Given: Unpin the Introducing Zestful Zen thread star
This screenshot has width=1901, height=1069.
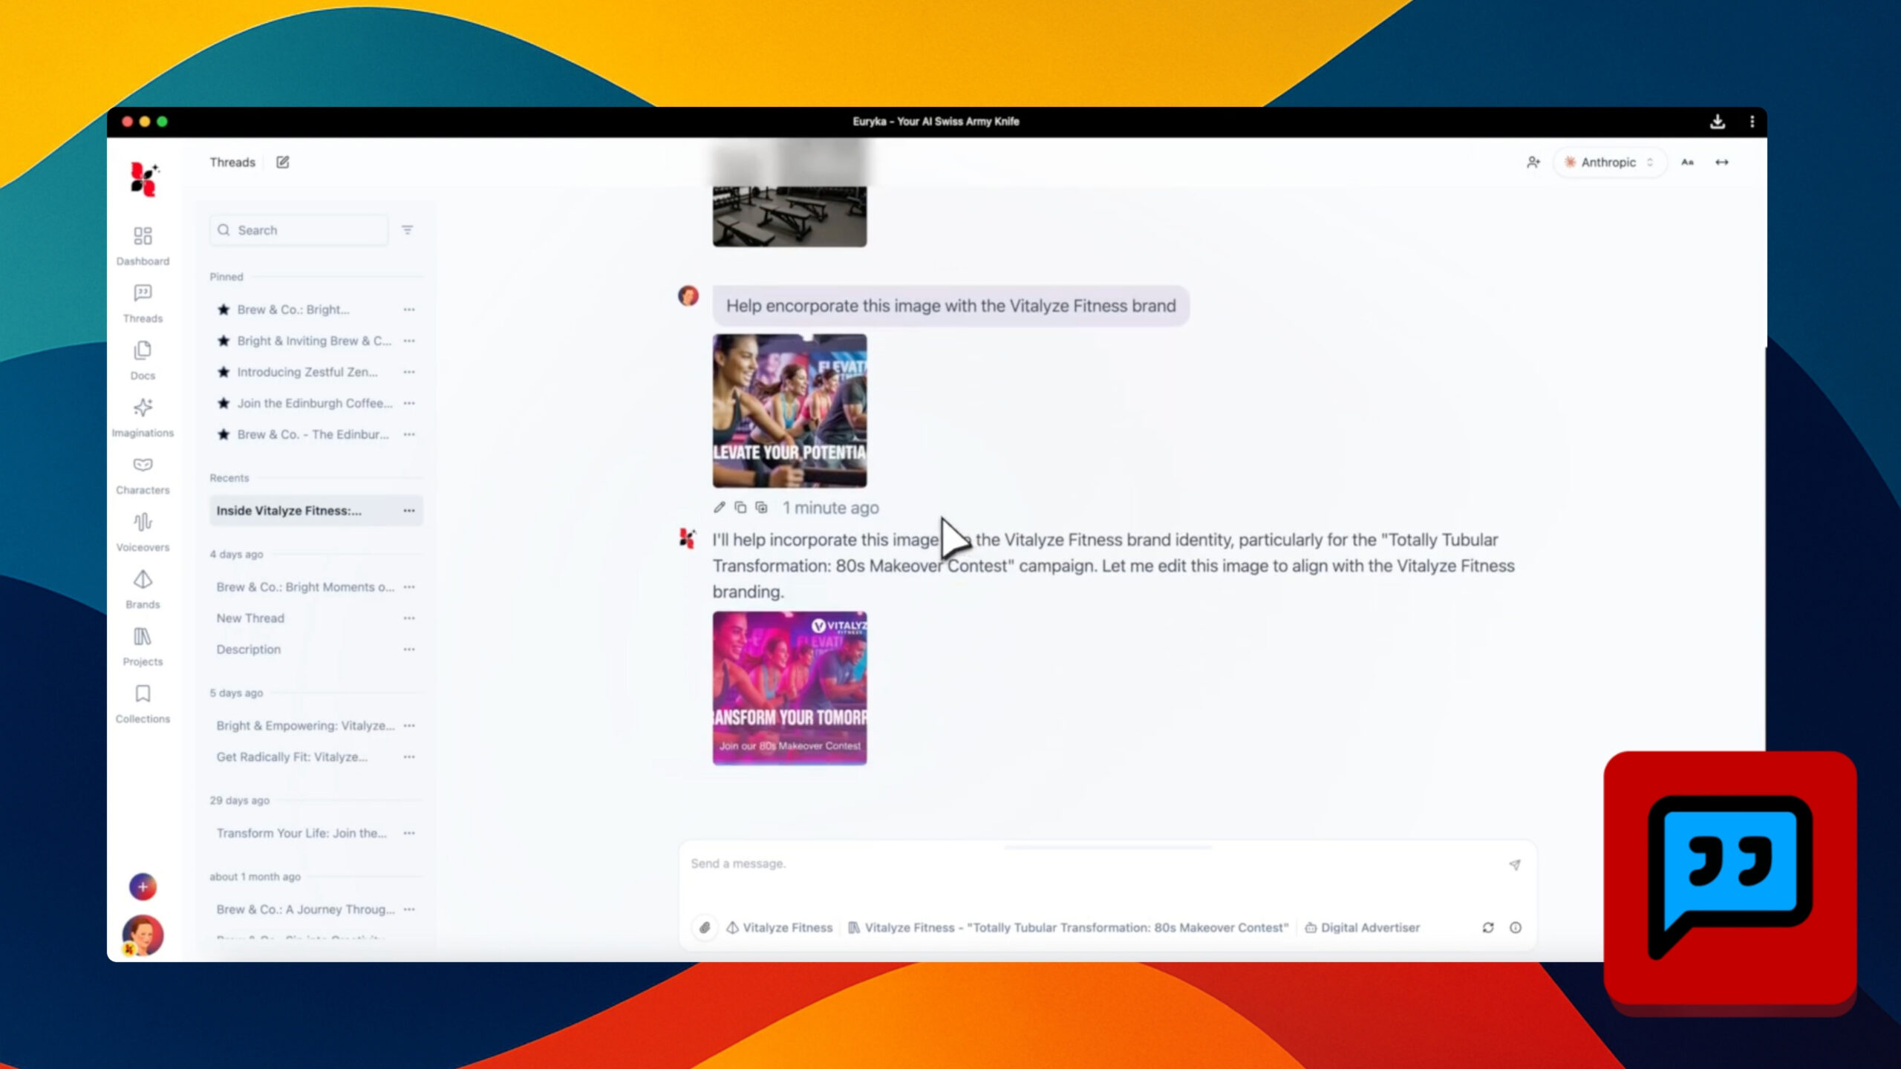Looking at the screenshot, I should (x=223, y=372).
